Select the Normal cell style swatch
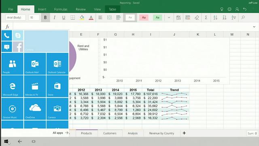The image size is (259, 146). pyautogui.click(x=130, y=17)
